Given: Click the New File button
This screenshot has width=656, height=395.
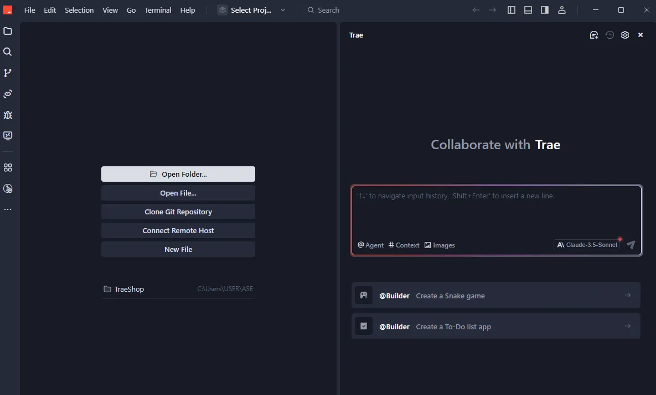Looking at the screenshot, I should click(178, 249).
